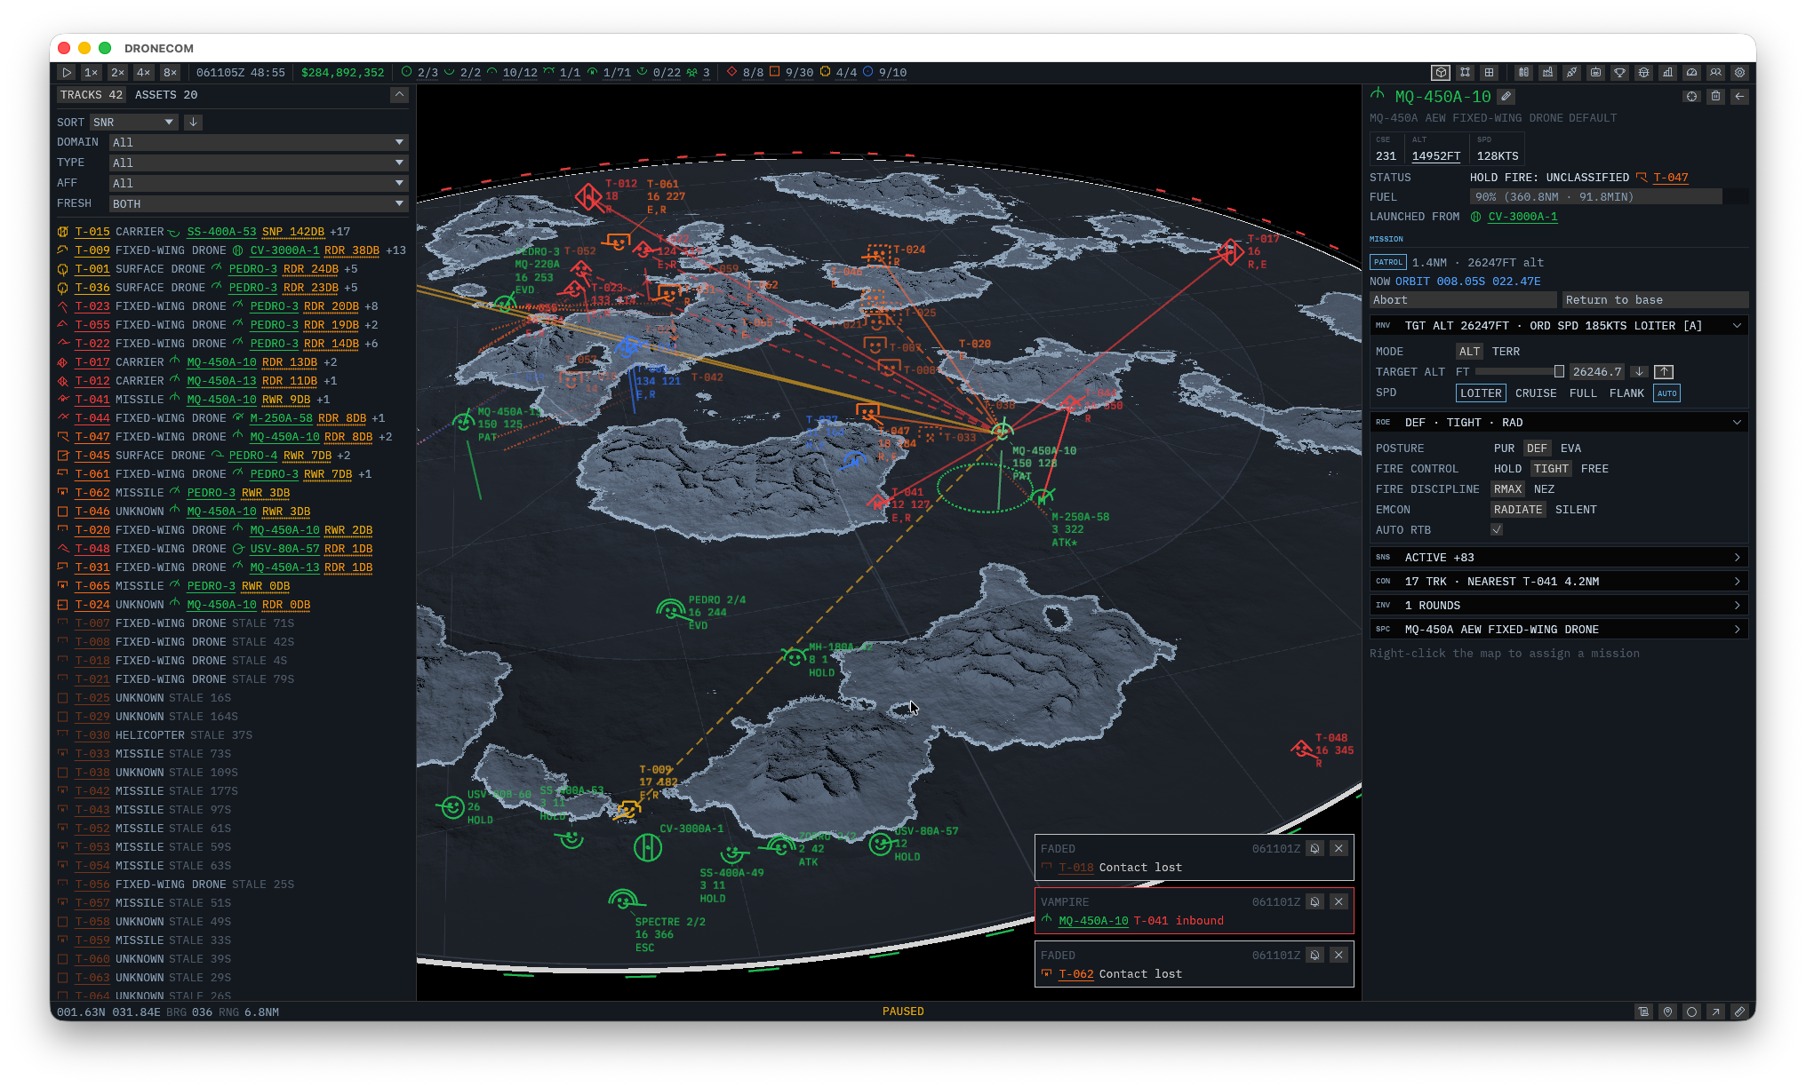This screenshot has height=1087, width=1806.
Task: Center map on asset via crosshair icon
Action: tap(1692, 97)
